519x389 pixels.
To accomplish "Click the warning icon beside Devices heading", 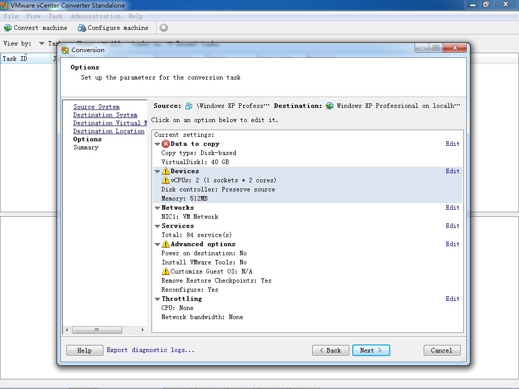I will 166,171.
